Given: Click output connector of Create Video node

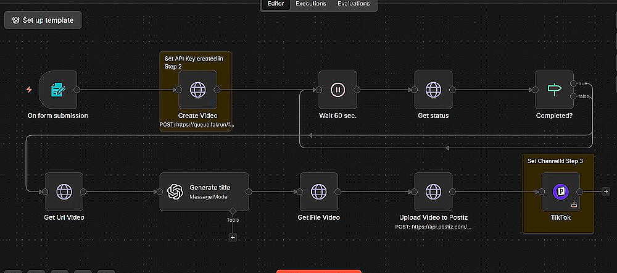Looking at the screenshot, I should [x=217, y=90].
